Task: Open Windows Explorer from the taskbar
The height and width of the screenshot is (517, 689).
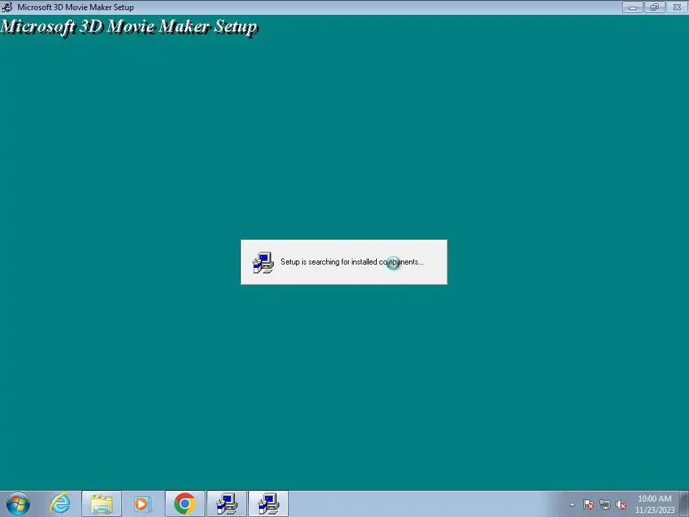Action: [x=102, y=504]
